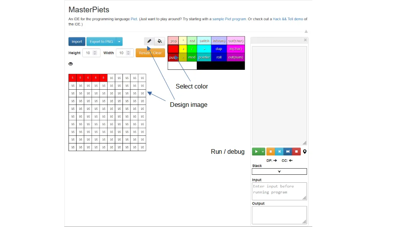Click the Width spinner arrows

[128, 53]
